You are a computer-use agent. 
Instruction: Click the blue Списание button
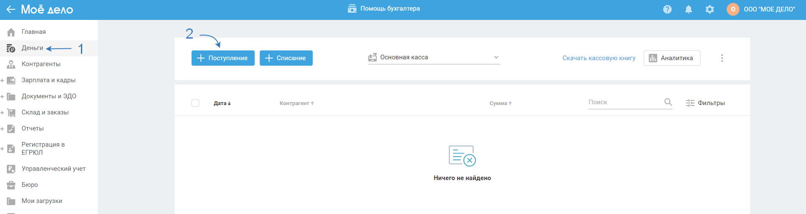point(286,58)
